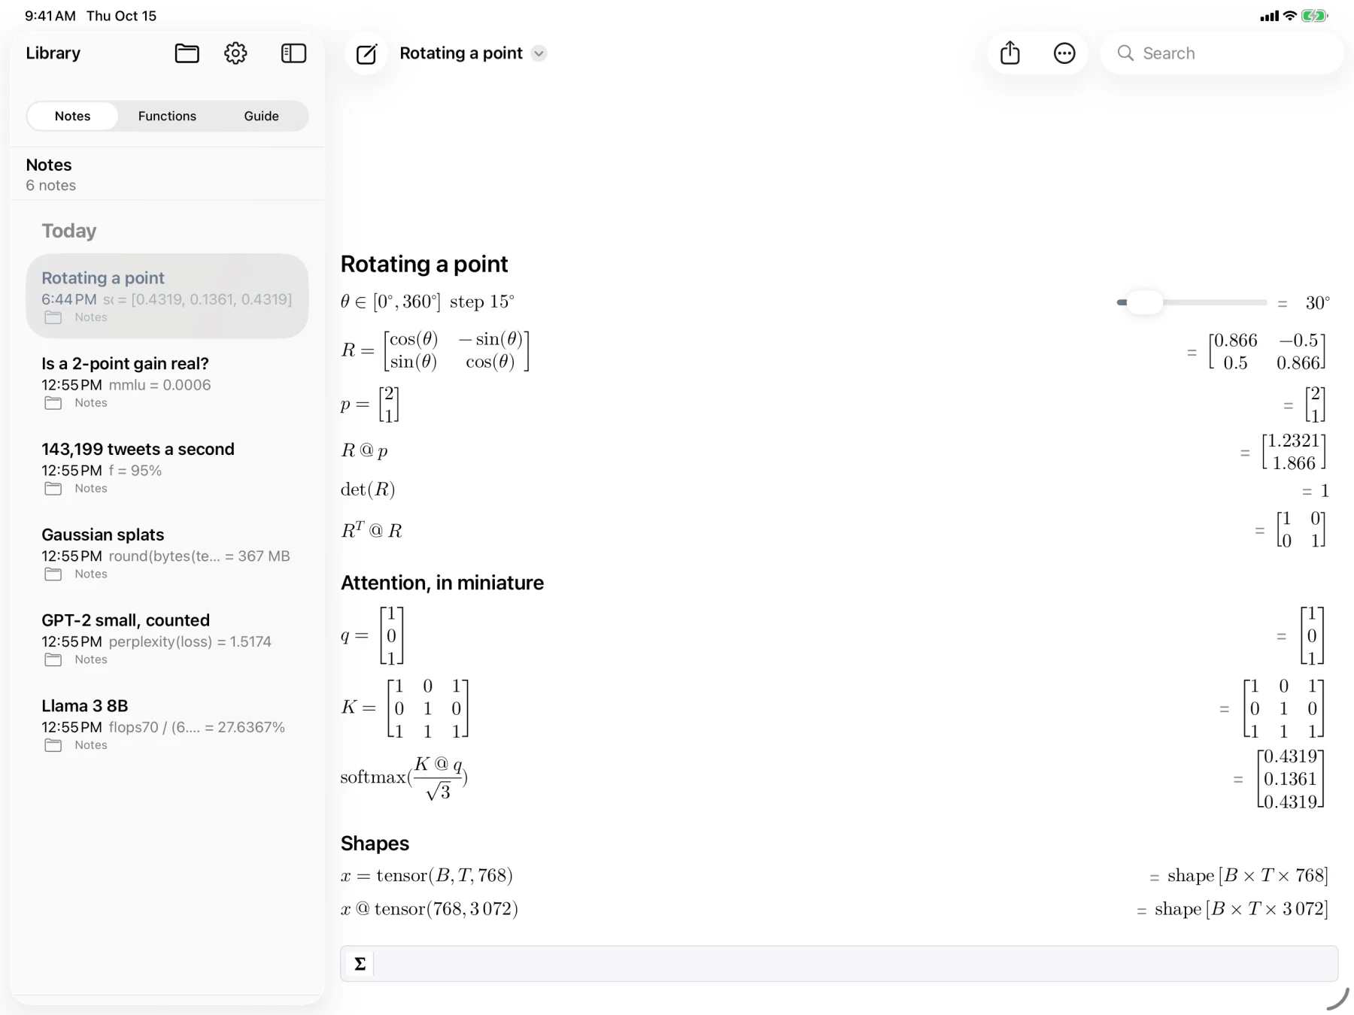Click the Sigma icon in input bar
The height and width of the screenshot is (1015, 1354).
360,963
